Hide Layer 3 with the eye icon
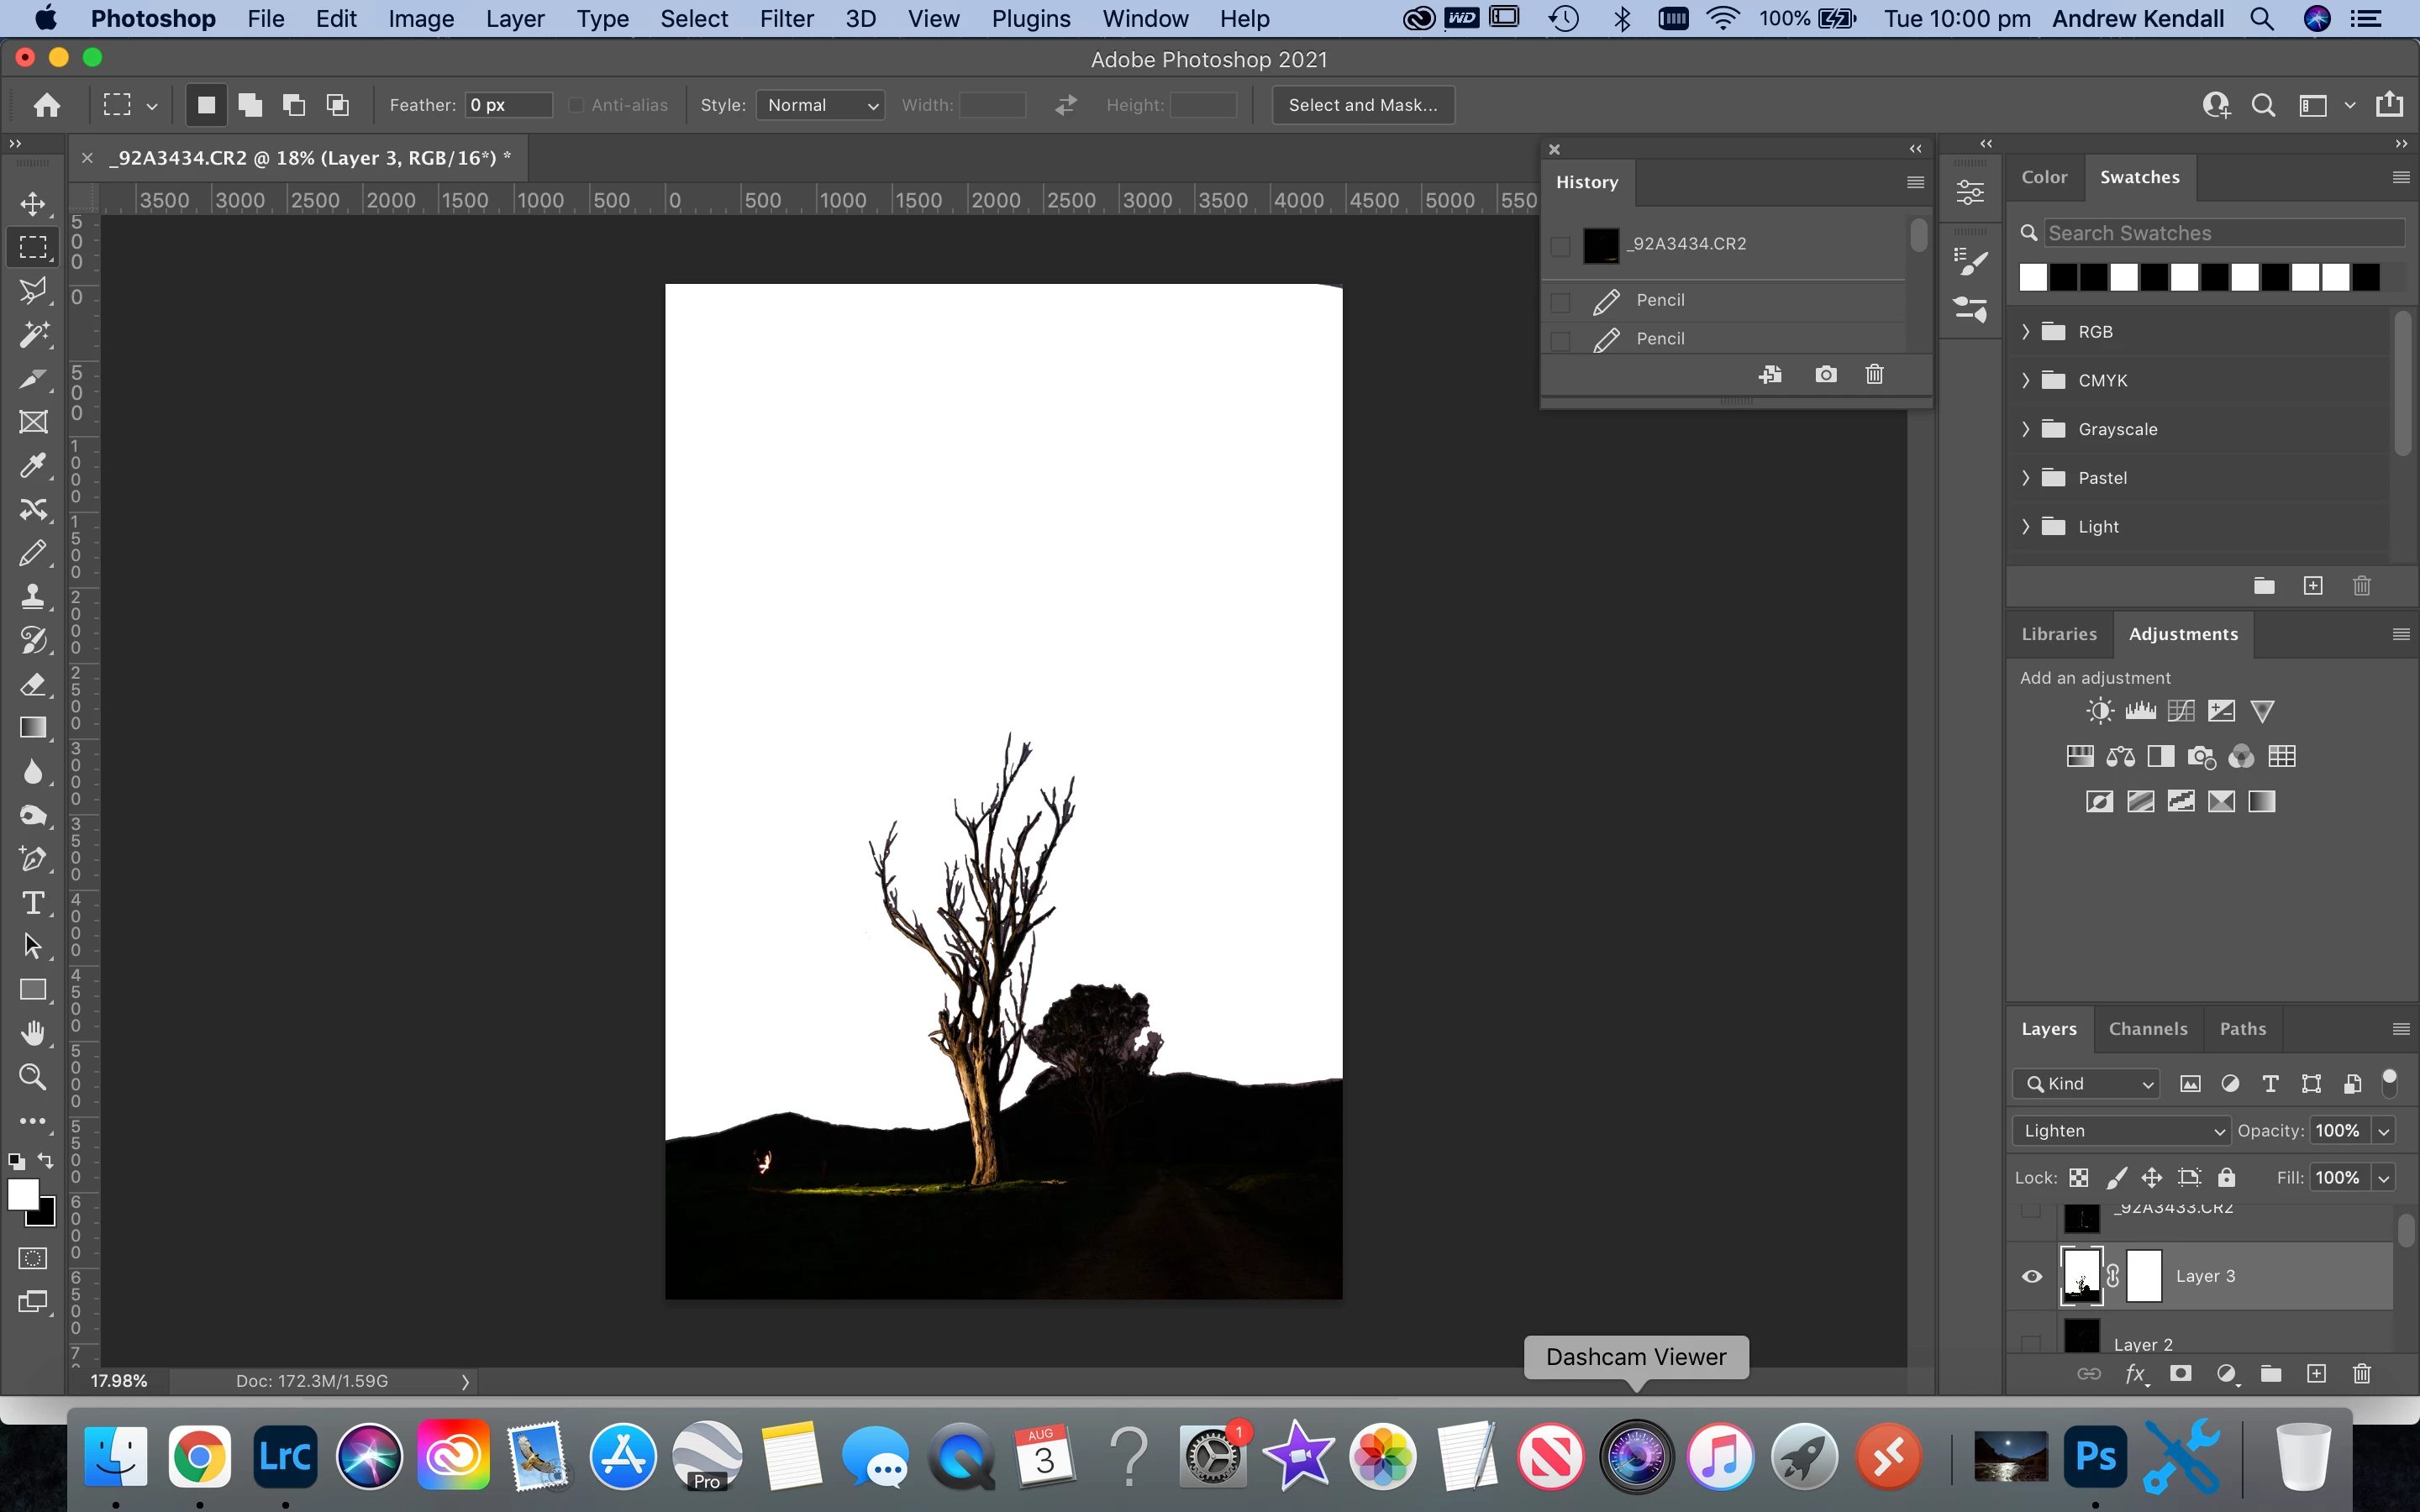 pyautogui.click(x=2032, y=1276)
